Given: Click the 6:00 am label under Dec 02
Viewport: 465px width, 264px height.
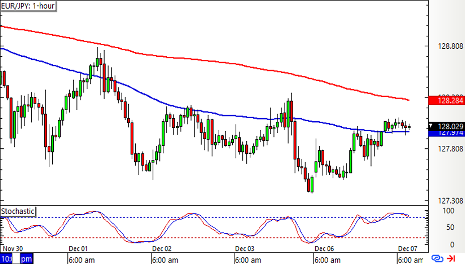Looking at the screenshot, I should [165, 260].
